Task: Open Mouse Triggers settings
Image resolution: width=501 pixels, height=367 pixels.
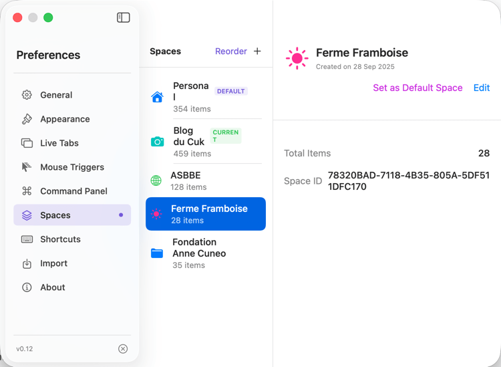Action: click(71, 167)
